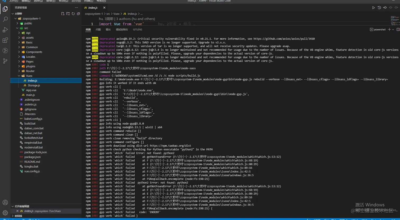
Task: Open file history clock icon
Action: click(x=379, y=8)
